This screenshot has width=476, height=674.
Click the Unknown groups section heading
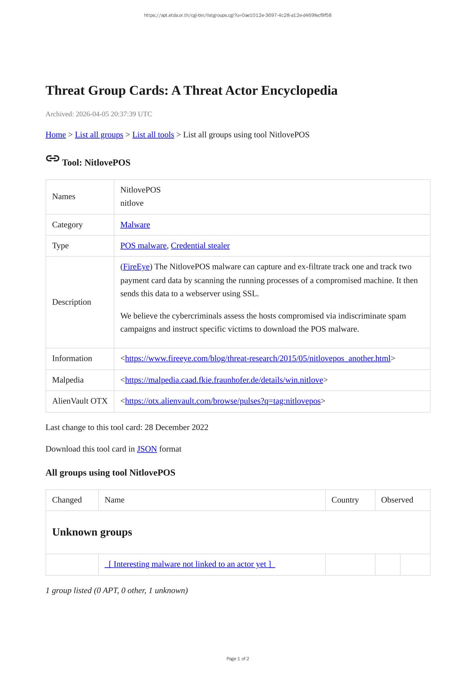coord(92,532)
